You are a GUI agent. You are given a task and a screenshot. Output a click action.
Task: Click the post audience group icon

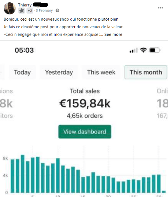coord(57,11)
